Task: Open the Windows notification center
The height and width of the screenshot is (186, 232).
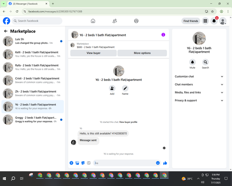Action: coord(226,179)
